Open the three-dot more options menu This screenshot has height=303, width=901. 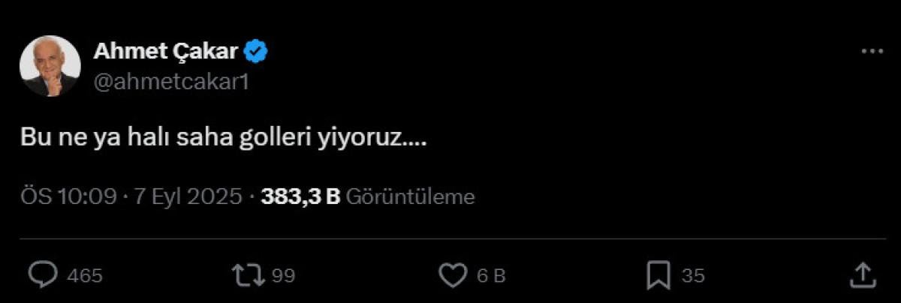tap(872, 52)
